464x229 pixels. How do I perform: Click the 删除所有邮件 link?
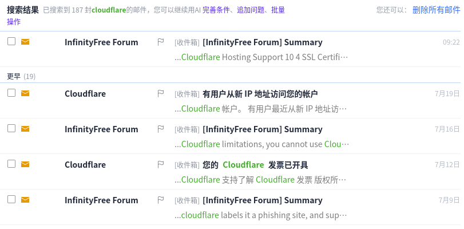(x=437, y=10)
